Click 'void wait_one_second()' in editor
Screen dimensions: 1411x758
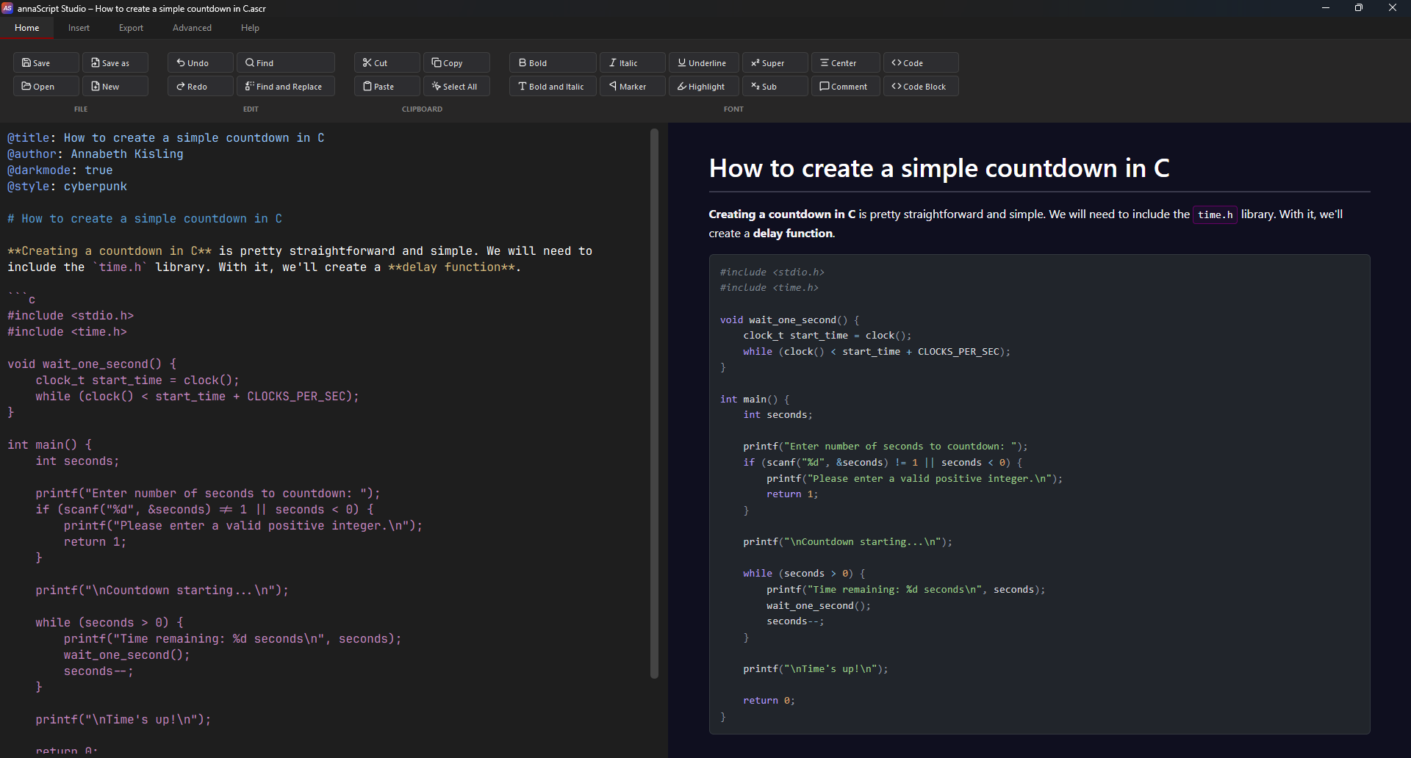coord(85,364)
